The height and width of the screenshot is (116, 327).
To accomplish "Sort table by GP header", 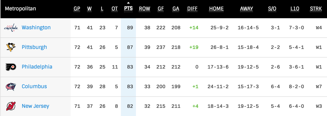I will click(x=77, y=9).
